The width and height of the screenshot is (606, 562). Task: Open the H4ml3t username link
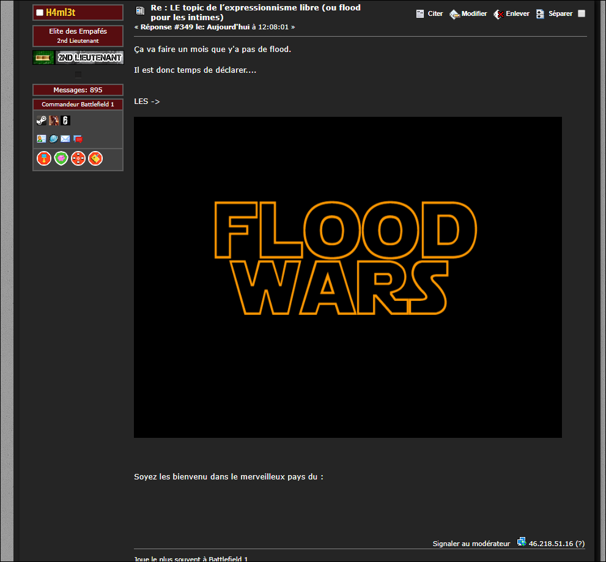pos(61,12)
